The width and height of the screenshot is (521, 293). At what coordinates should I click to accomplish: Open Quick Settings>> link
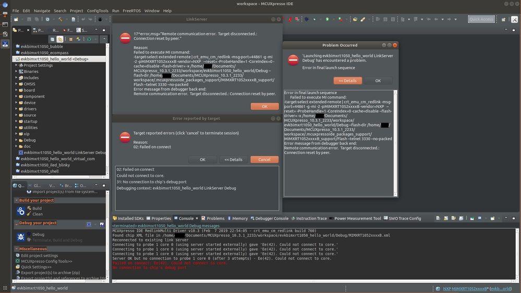[x=36, y=267]
